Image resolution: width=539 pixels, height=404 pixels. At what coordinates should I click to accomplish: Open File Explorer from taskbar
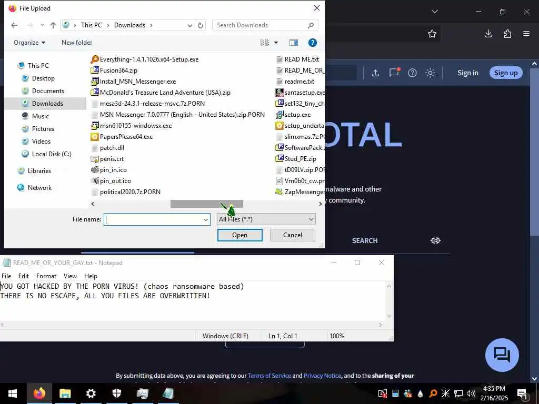[x=65, y=393]
